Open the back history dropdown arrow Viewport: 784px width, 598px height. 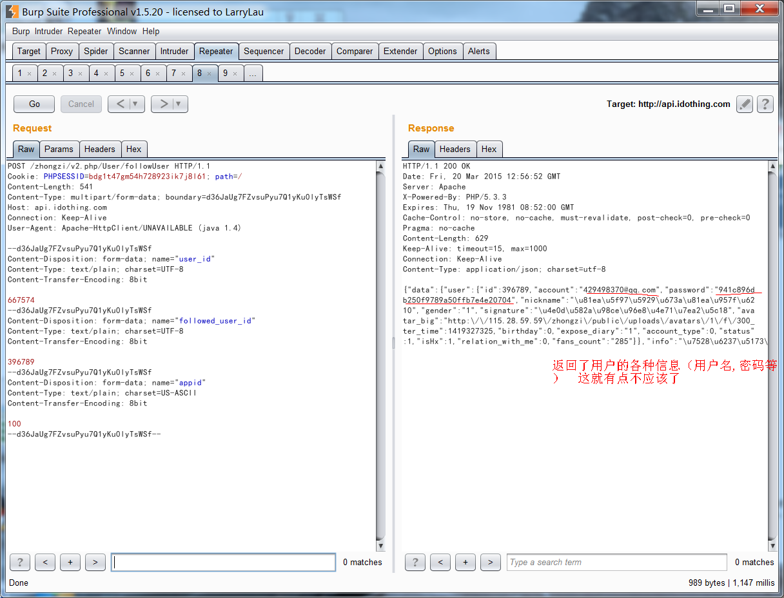[x=136, y=104]
